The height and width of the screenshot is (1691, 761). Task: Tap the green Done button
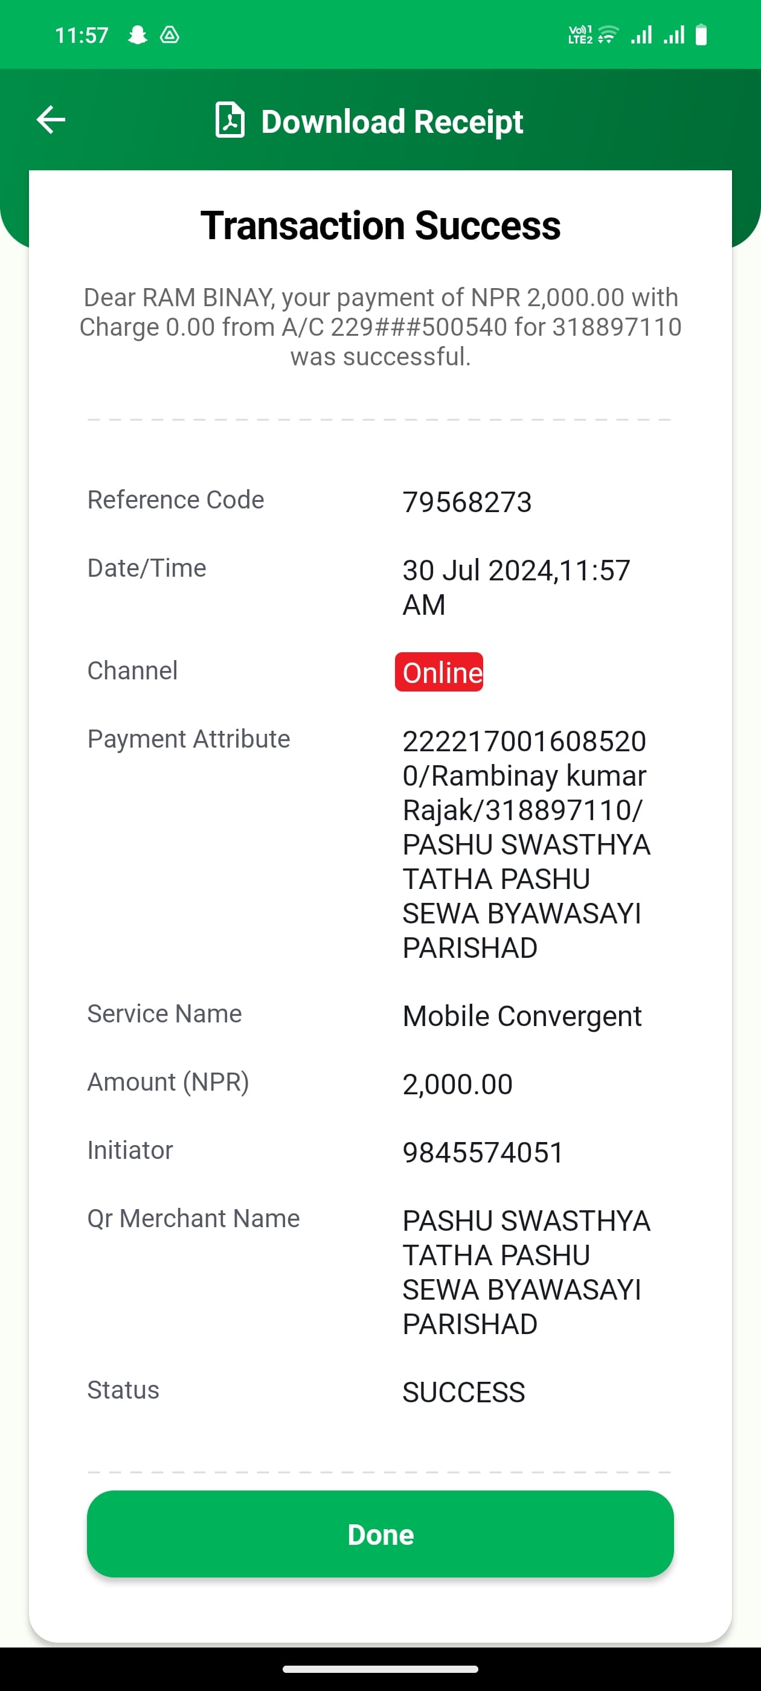(380, 1534)
